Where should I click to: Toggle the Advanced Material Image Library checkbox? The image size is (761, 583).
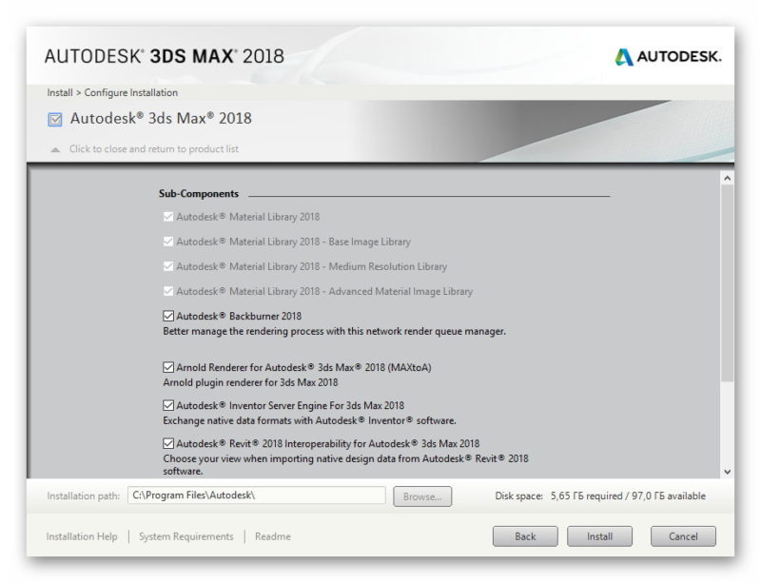point(168,291)
